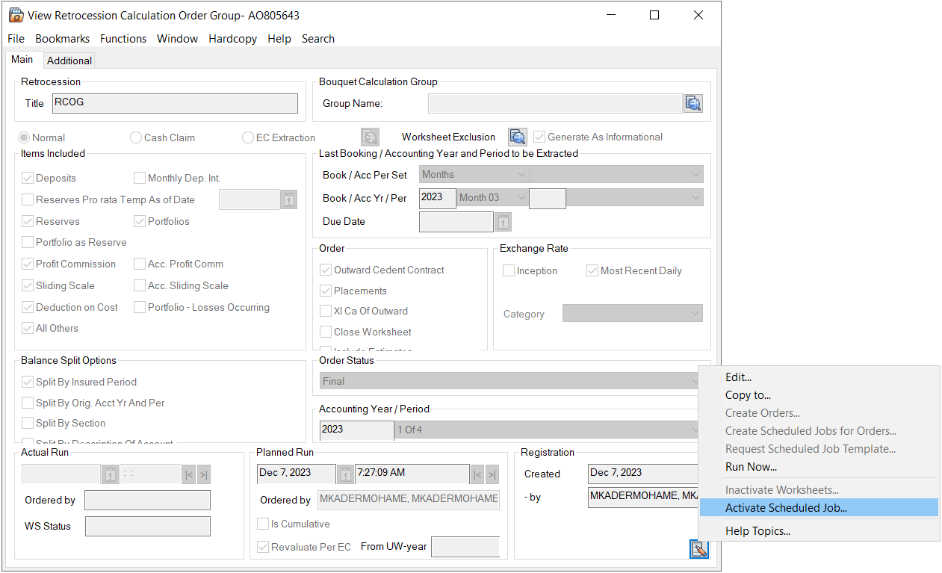
Task: Open the calendar for Due Date
Action: [501, 221]
